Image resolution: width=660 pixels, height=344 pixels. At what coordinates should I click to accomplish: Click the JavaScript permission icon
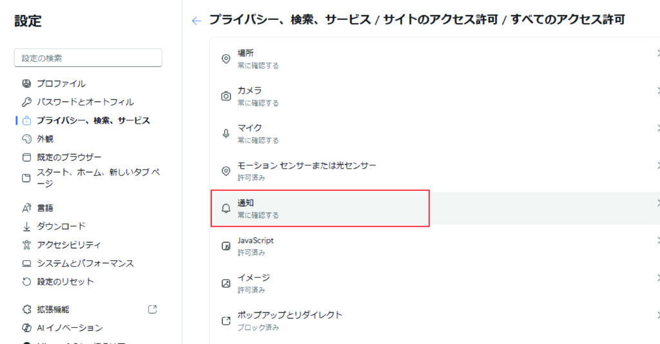tap(226, 246)
